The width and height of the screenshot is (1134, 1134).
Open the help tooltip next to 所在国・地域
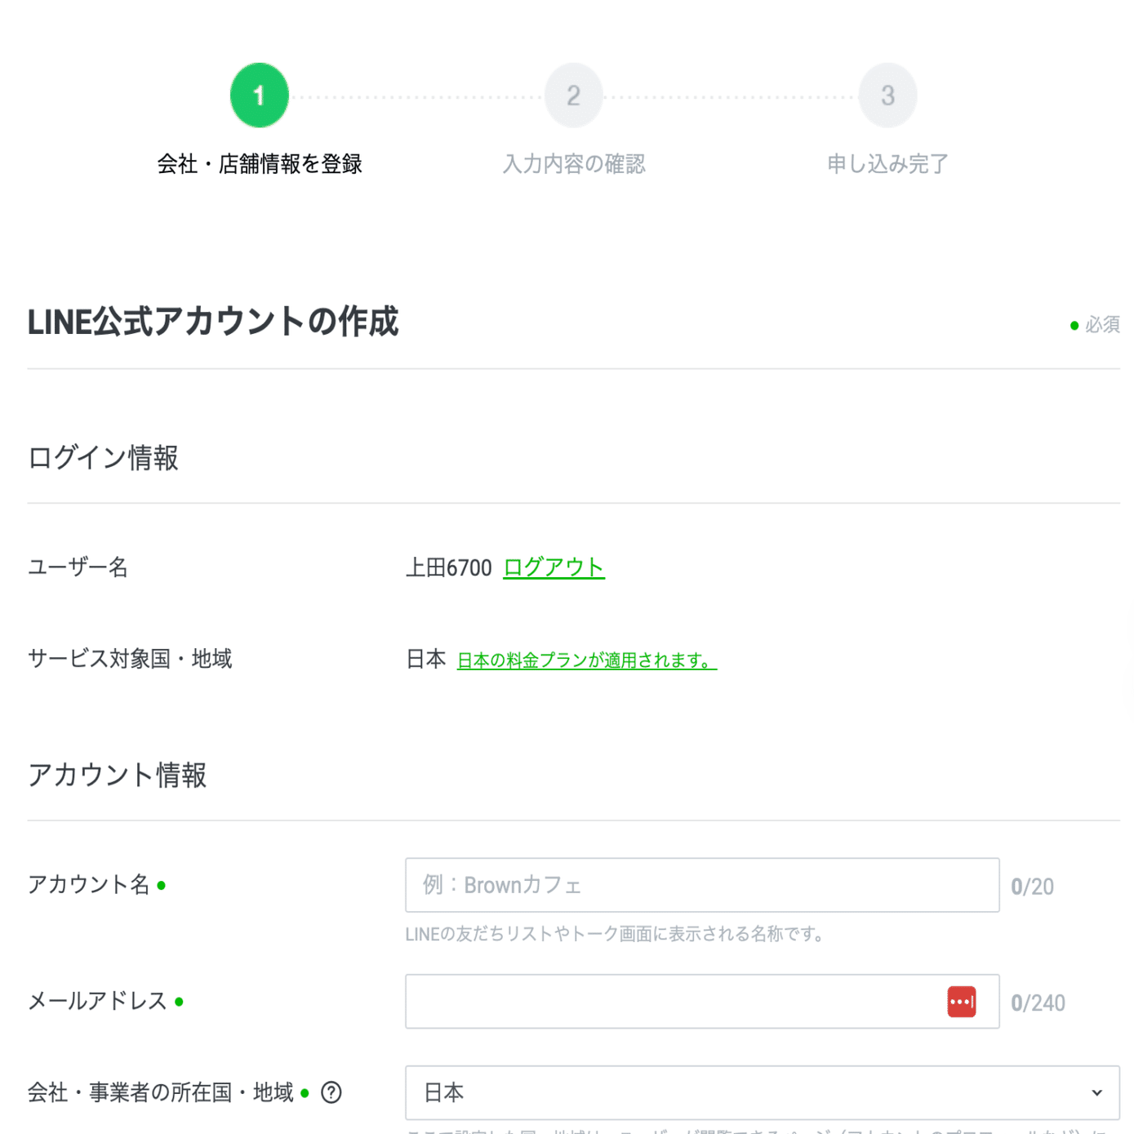330,1092
